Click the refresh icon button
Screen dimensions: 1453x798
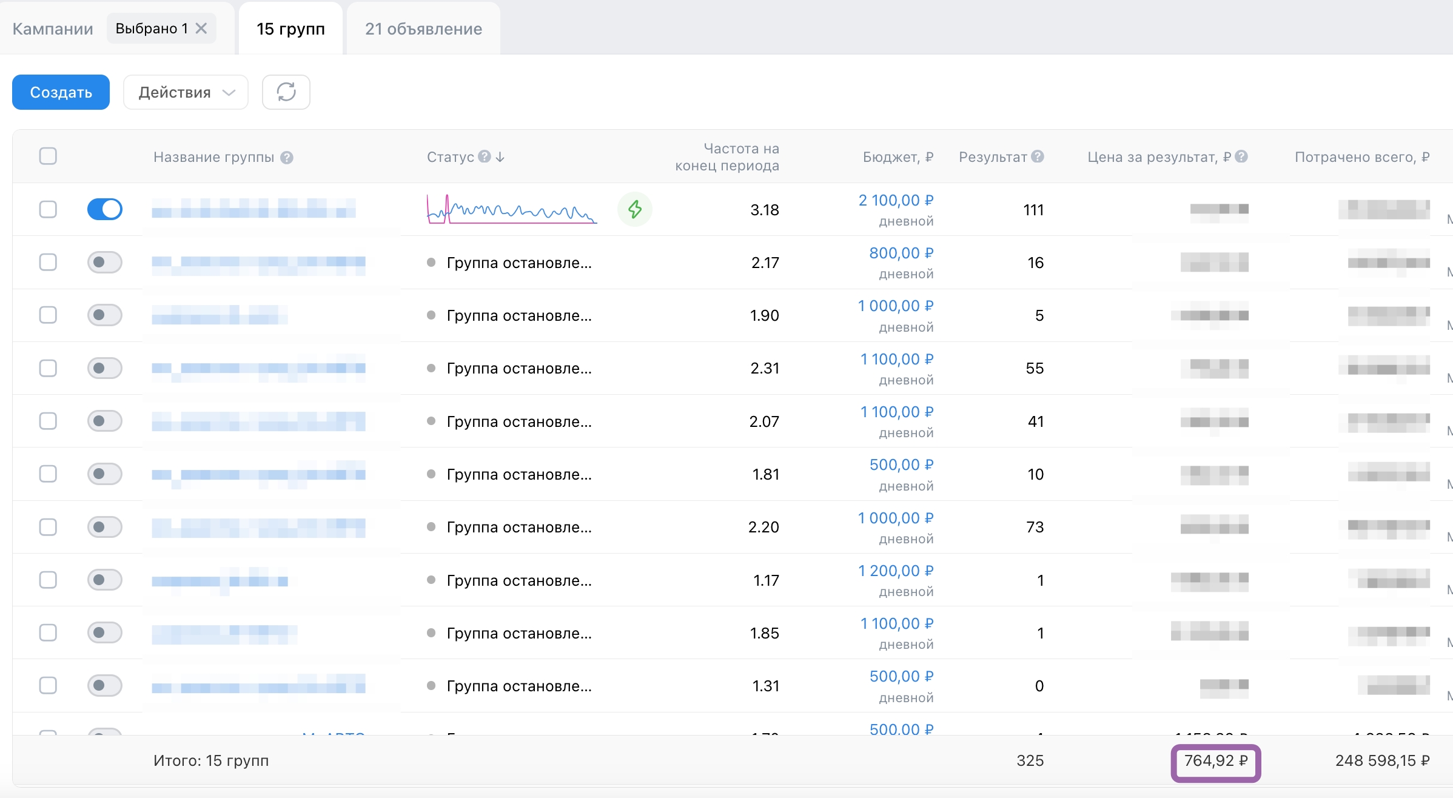click(x=286, y=92)
